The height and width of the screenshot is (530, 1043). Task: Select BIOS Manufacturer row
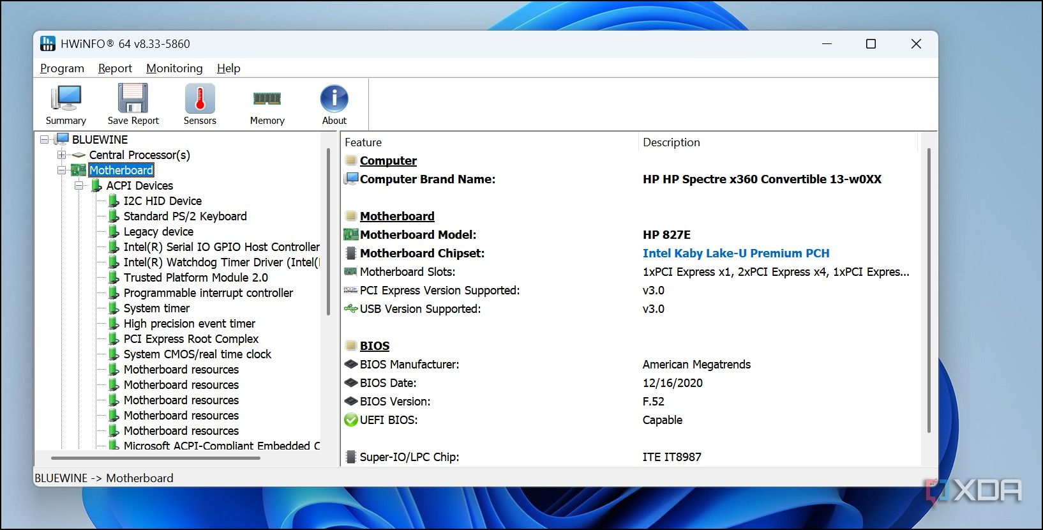pyautogui.click(x=631, y=365)
